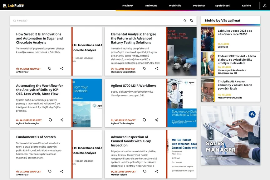Click 'Mettler-Toledo' company name
This screenshot has width=270, height=180.
click(119, 175)
